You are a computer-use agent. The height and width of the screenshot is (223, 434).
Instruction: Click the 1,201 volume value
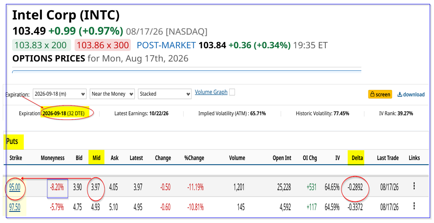239,188
